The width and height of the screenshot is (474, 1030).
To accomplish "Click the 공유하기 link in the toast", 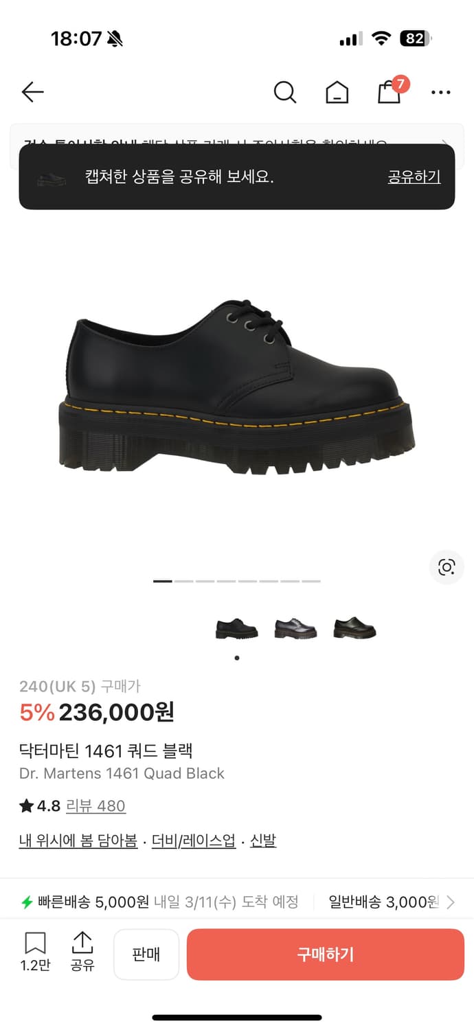I will click(414, 176).
